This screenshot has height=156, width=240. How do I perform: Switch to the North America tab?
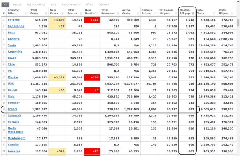tap(36, 5)
